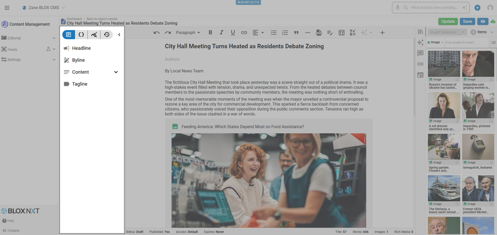
Task: Click the blue Save button
Action: coord(467,21)
